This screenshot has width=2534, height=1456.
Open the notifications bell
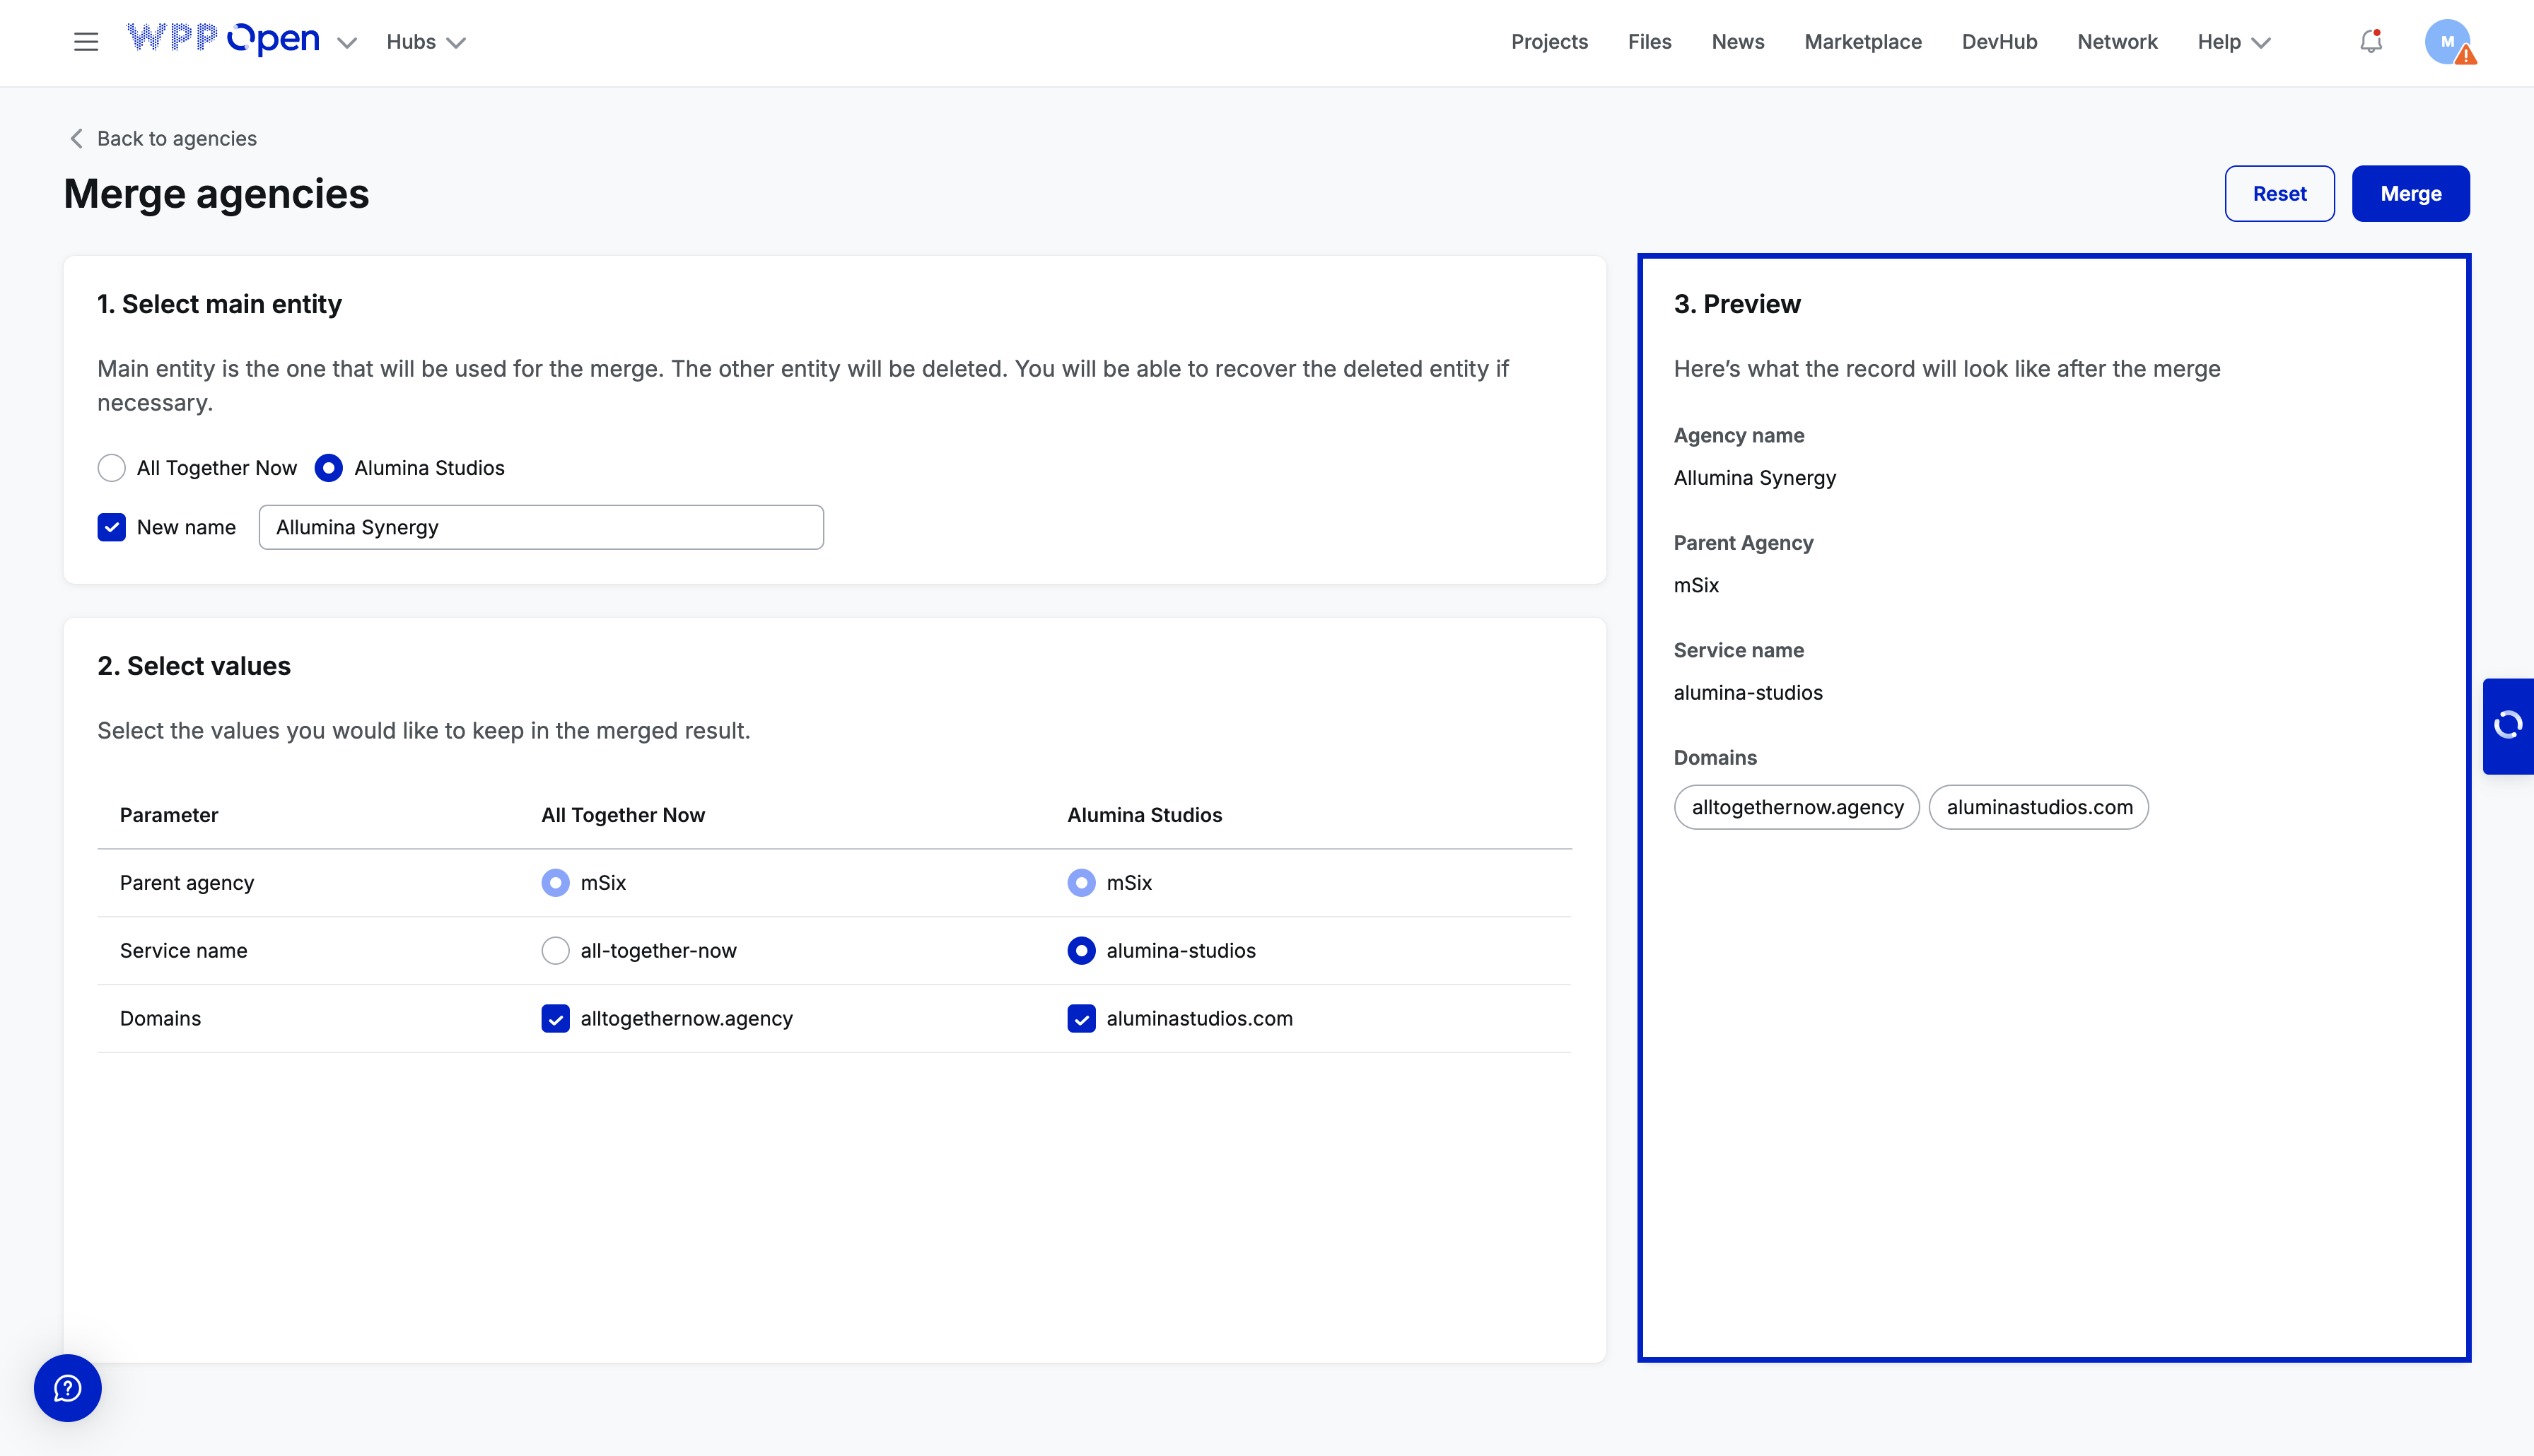[x=2370, y=42]
